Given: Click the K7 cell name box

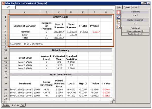Looking at the screenshot, I should tap(8, 7).
